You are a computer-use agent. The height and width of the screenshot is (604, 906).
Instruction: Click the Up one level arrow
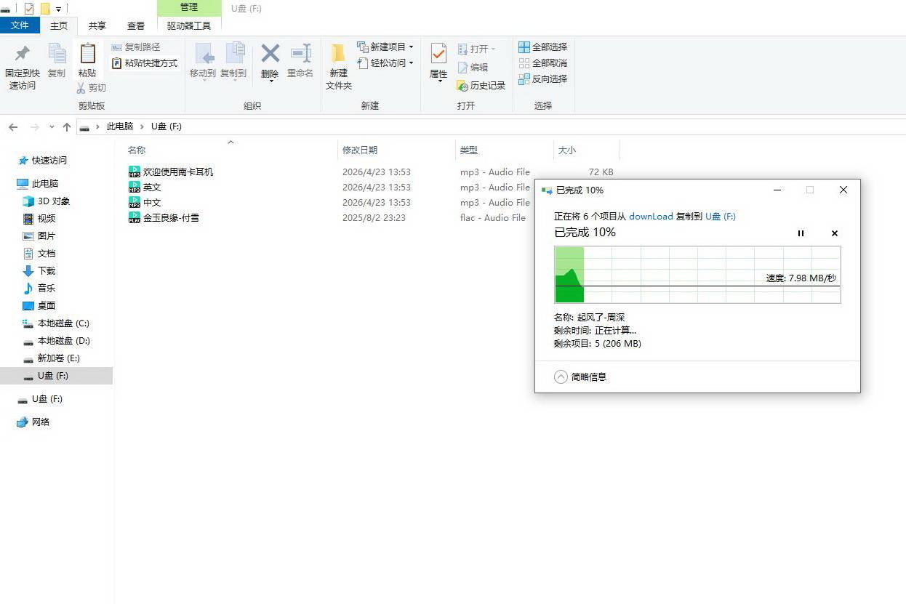pyautogui.click(x=67, y=126)
